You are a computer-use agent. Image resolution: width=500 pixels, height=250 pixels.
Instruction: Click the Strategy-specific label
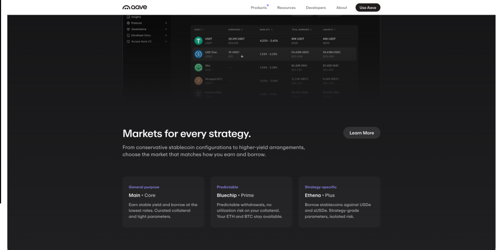(320, 187)
